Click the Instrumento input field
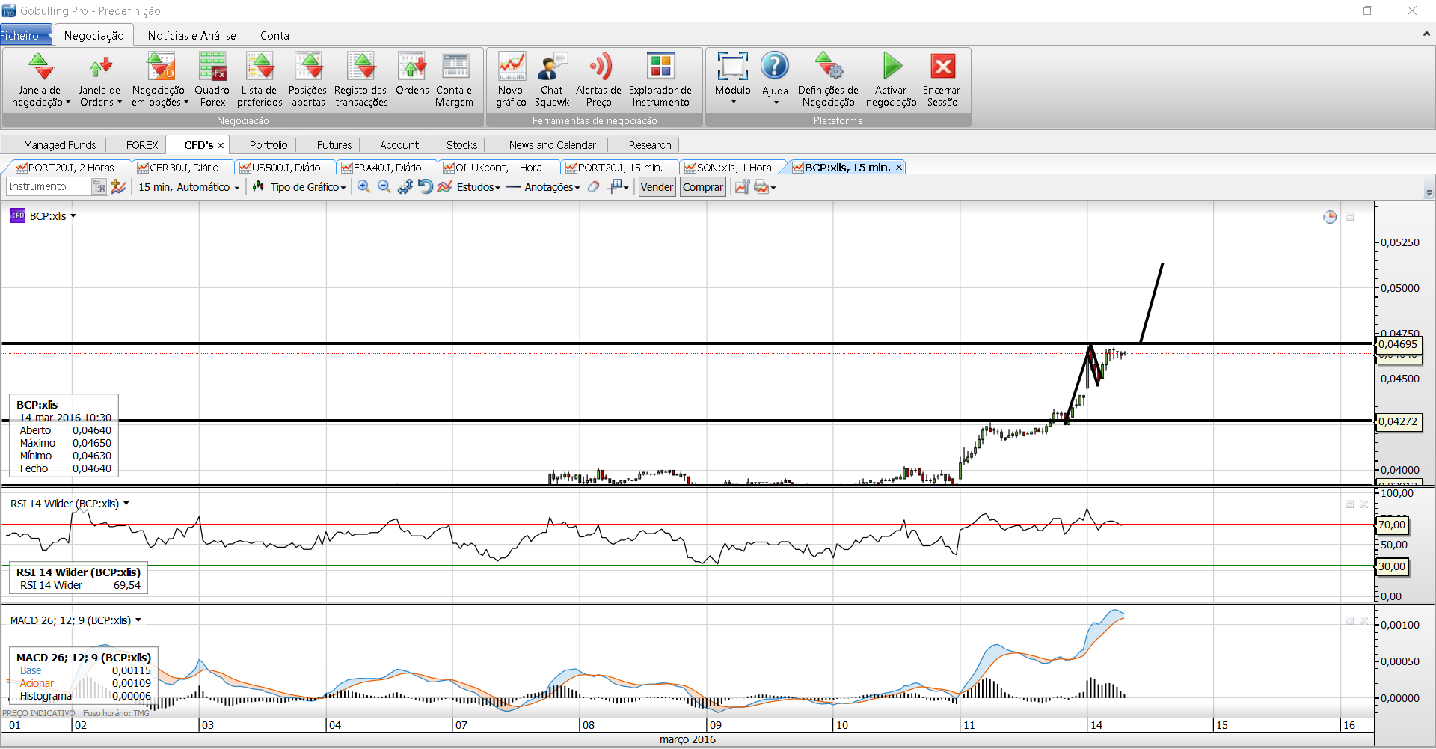 (x=49, y=187)
